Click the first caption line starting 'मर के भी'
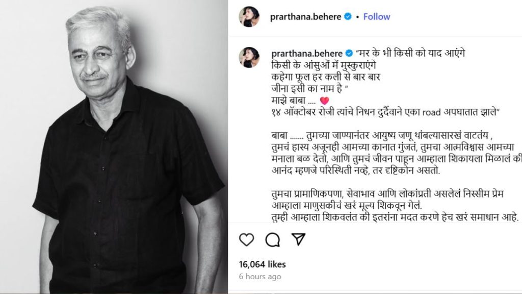Viewport: 522px width, 294px height. click(x=410, y=53)
